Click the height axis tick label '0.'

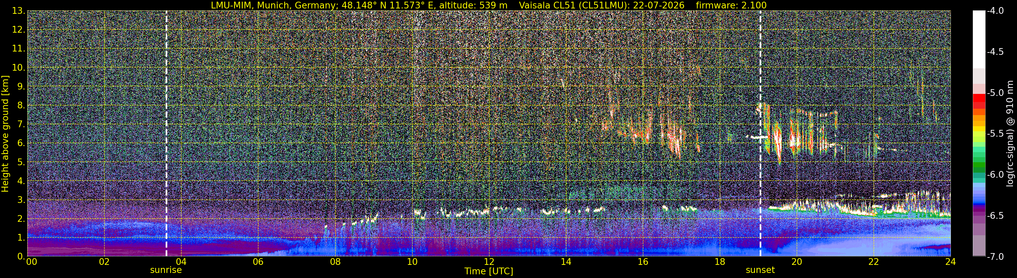click(x=21, y=256)
